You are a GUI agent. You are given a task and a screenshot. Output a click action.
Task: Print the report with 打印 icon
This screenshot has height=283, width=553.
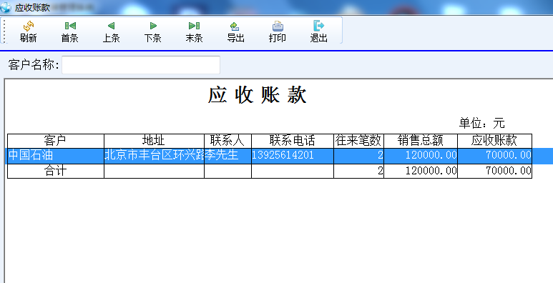pos(278,26)
